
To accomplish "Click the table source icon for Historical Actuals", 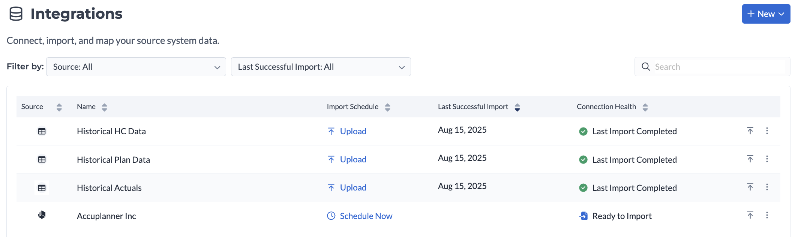I will 42,188.
